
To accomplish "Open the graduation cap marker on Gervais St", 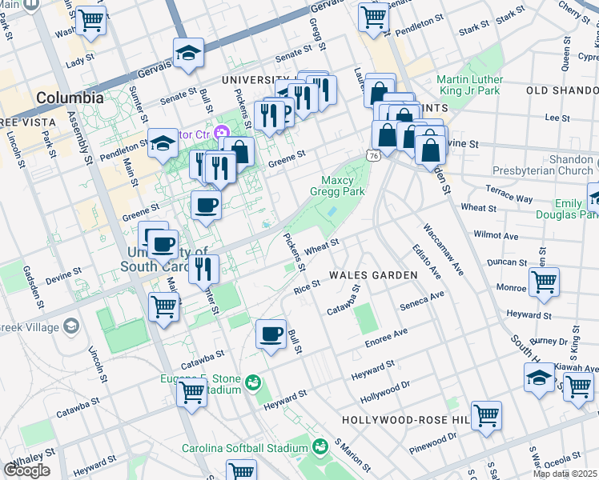I will (188, 54).
